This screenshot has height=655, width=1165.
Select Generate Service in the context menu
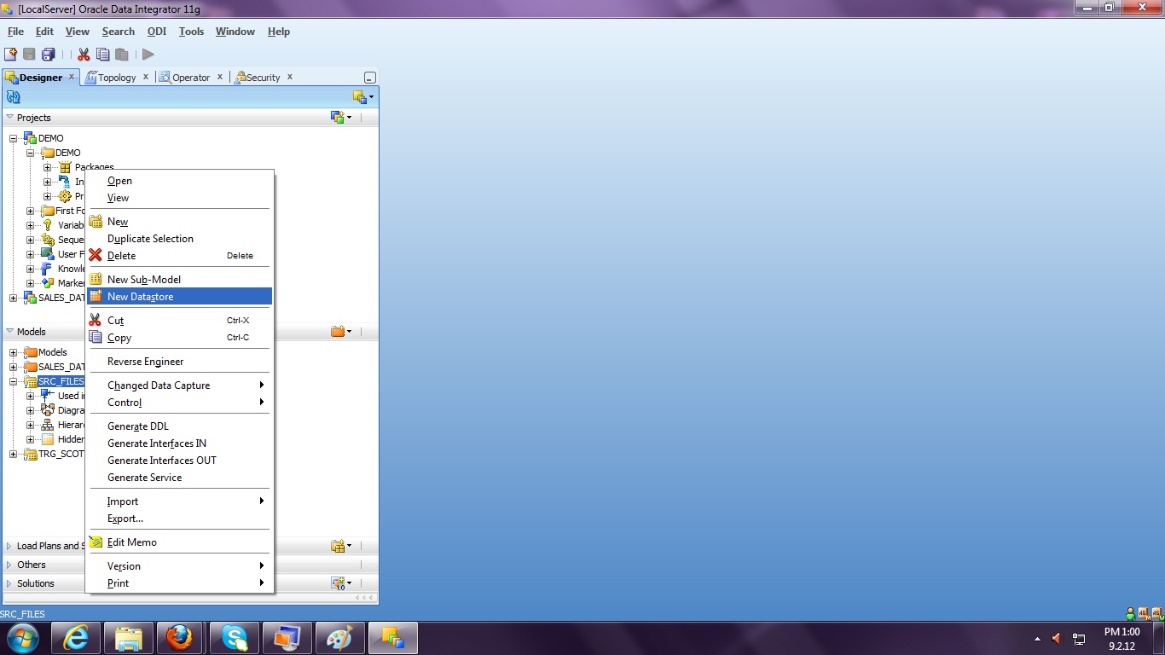pyautogui.click(x=179, y=478)
